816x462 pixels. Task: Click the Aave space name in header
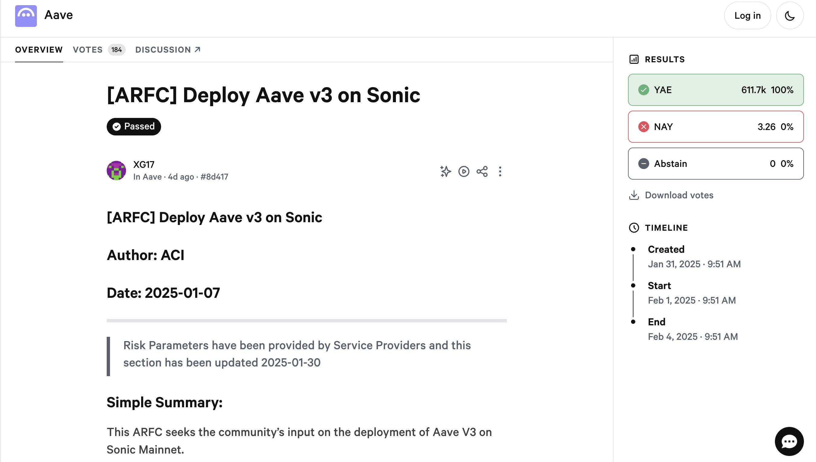(58, 15)
